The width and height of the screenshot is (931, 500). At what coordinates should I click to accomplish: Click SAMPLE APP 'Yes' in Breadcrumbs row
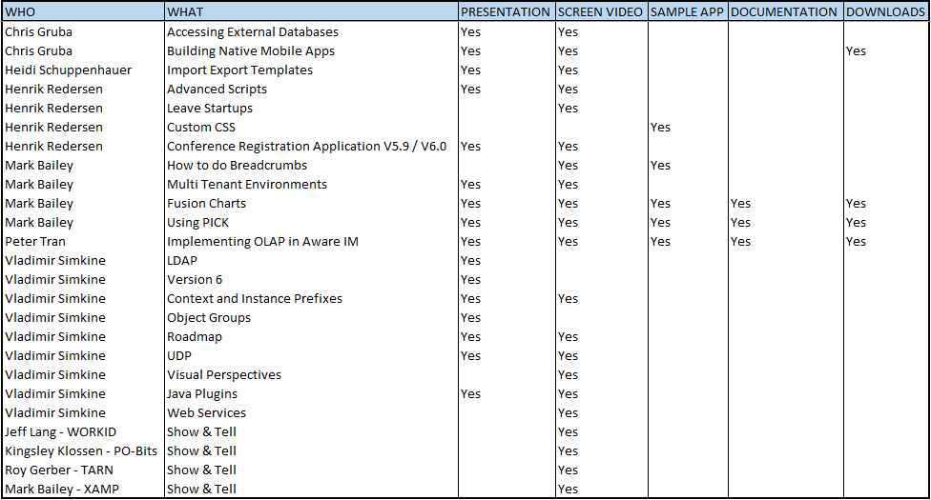pos(660,165)
